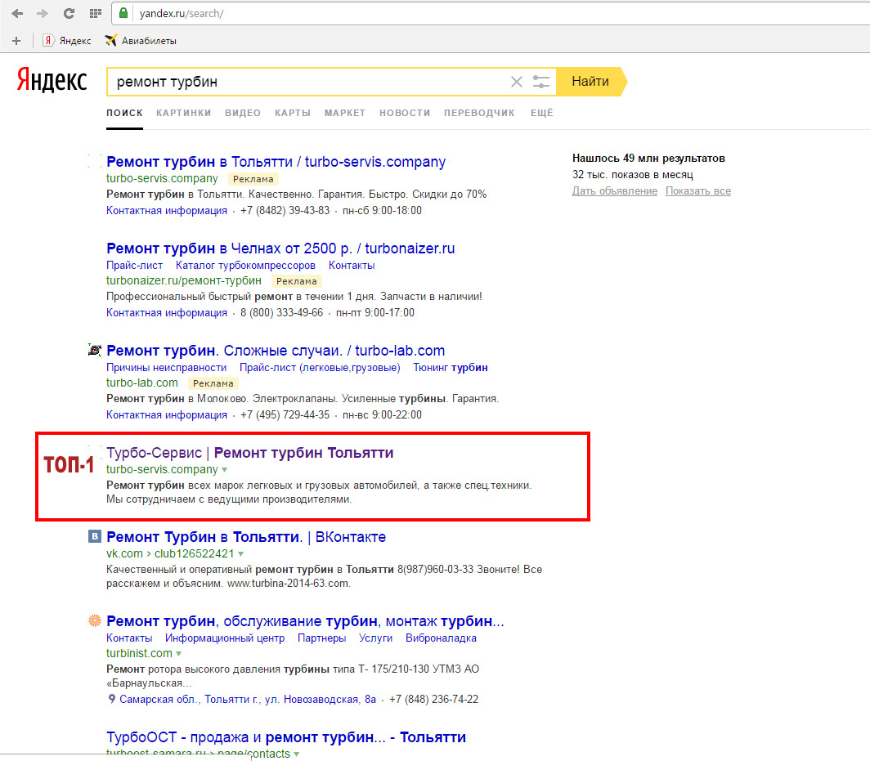This screenshot has height=761, width=870.
Task: Click green turbo-lab.com URL
Action: pos(142,383)
